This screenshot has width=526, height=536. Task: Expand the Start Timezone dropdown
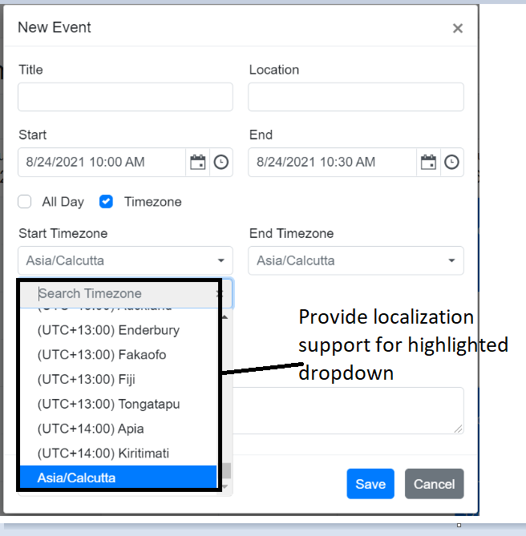point(125,260)
